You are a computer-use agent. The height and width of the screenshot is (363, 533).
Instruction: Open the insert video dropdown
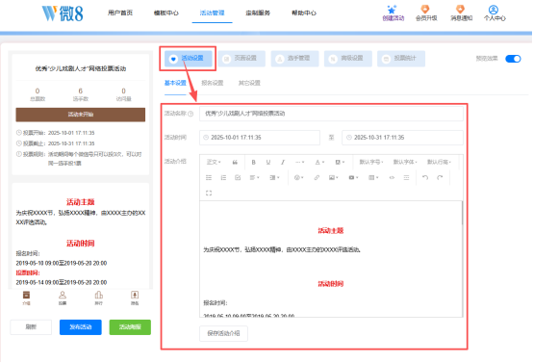353,177
